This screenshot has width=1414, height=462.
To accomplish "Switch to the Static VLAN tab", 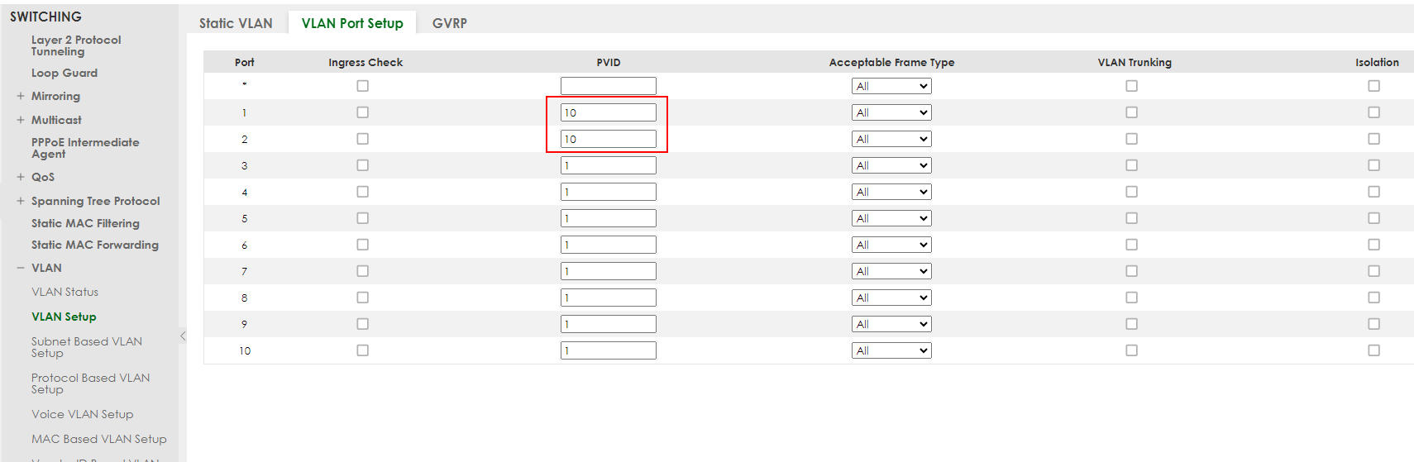I will (x=236, y=23).
